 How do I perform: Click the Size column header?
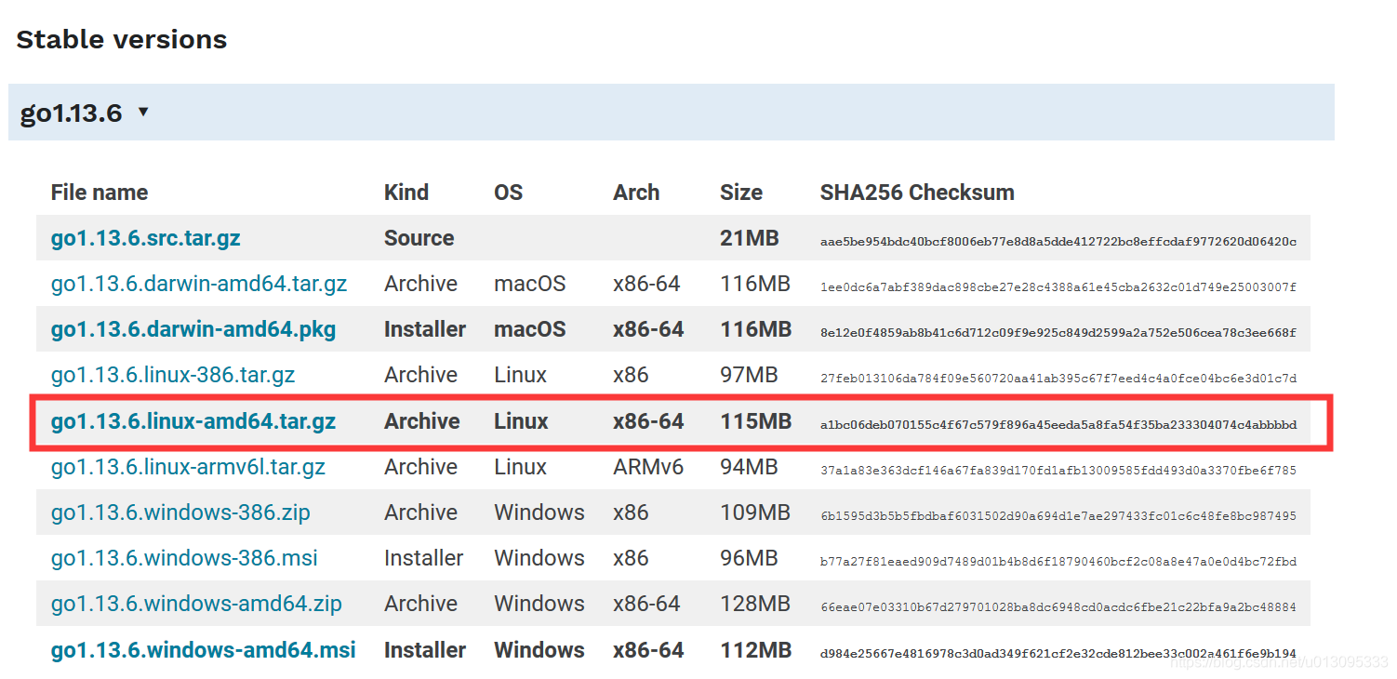(x=741, y=193)
